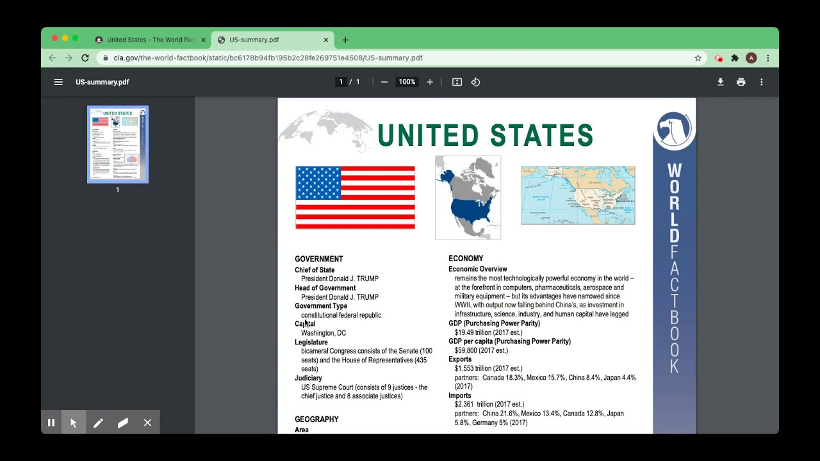Go forward in browser history
Screen dimensions: 820x461
coord(69,58)
